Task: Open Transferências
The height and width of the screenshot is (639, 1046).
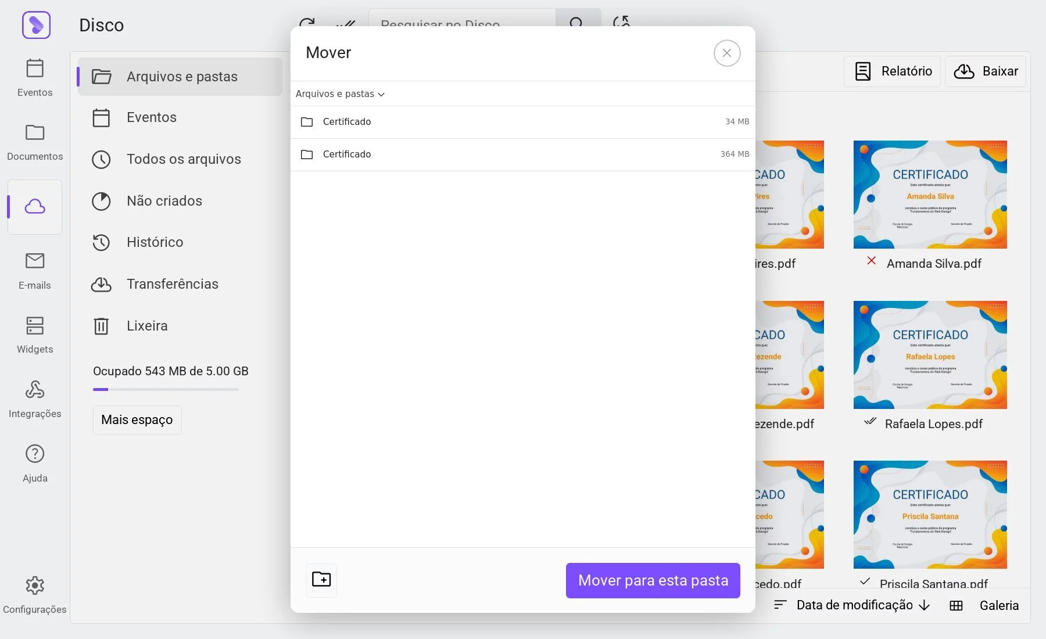Action: click(x=180, y=284)
